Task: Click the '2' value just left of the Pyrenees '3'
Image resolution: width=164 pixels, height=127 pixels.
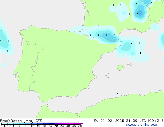Action: [x=98, y=35]
